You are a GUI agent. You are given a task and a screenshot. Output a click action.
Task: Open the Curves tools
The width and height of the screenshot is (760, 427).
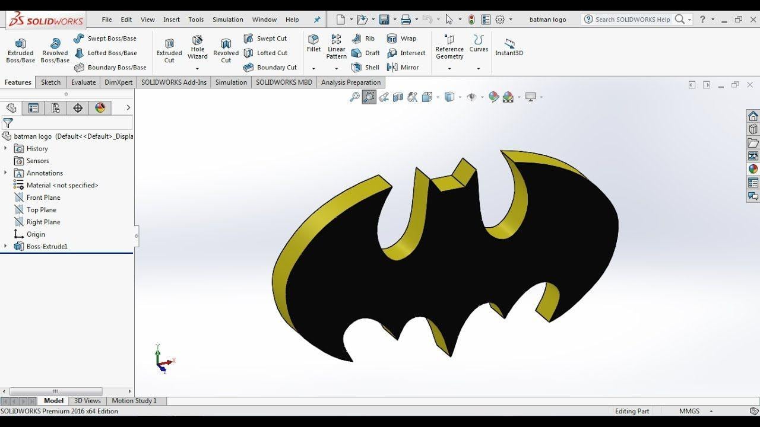pos(479,44)
